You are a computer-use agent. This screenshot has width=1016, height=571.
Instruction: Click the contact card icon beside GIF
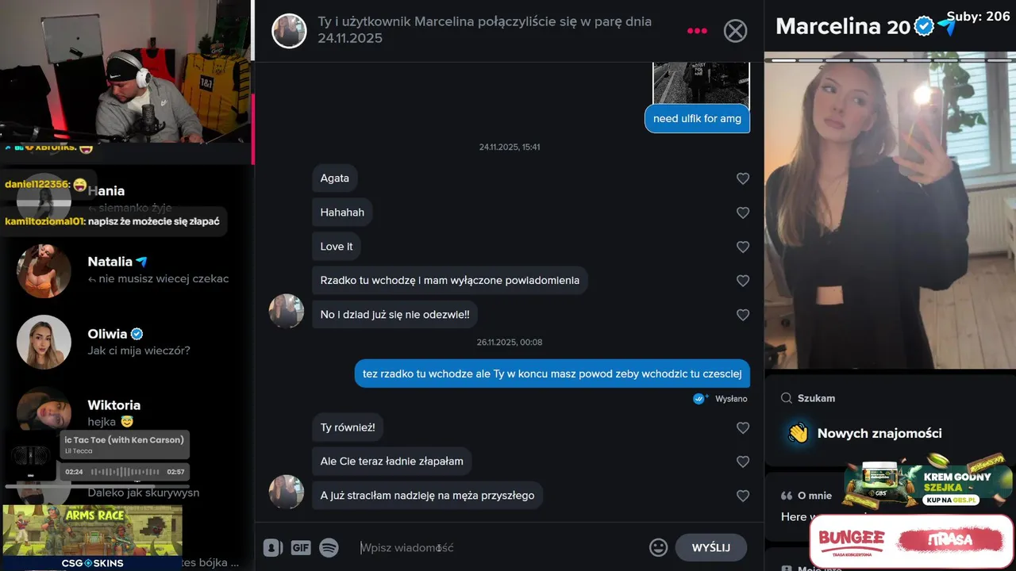273,547
